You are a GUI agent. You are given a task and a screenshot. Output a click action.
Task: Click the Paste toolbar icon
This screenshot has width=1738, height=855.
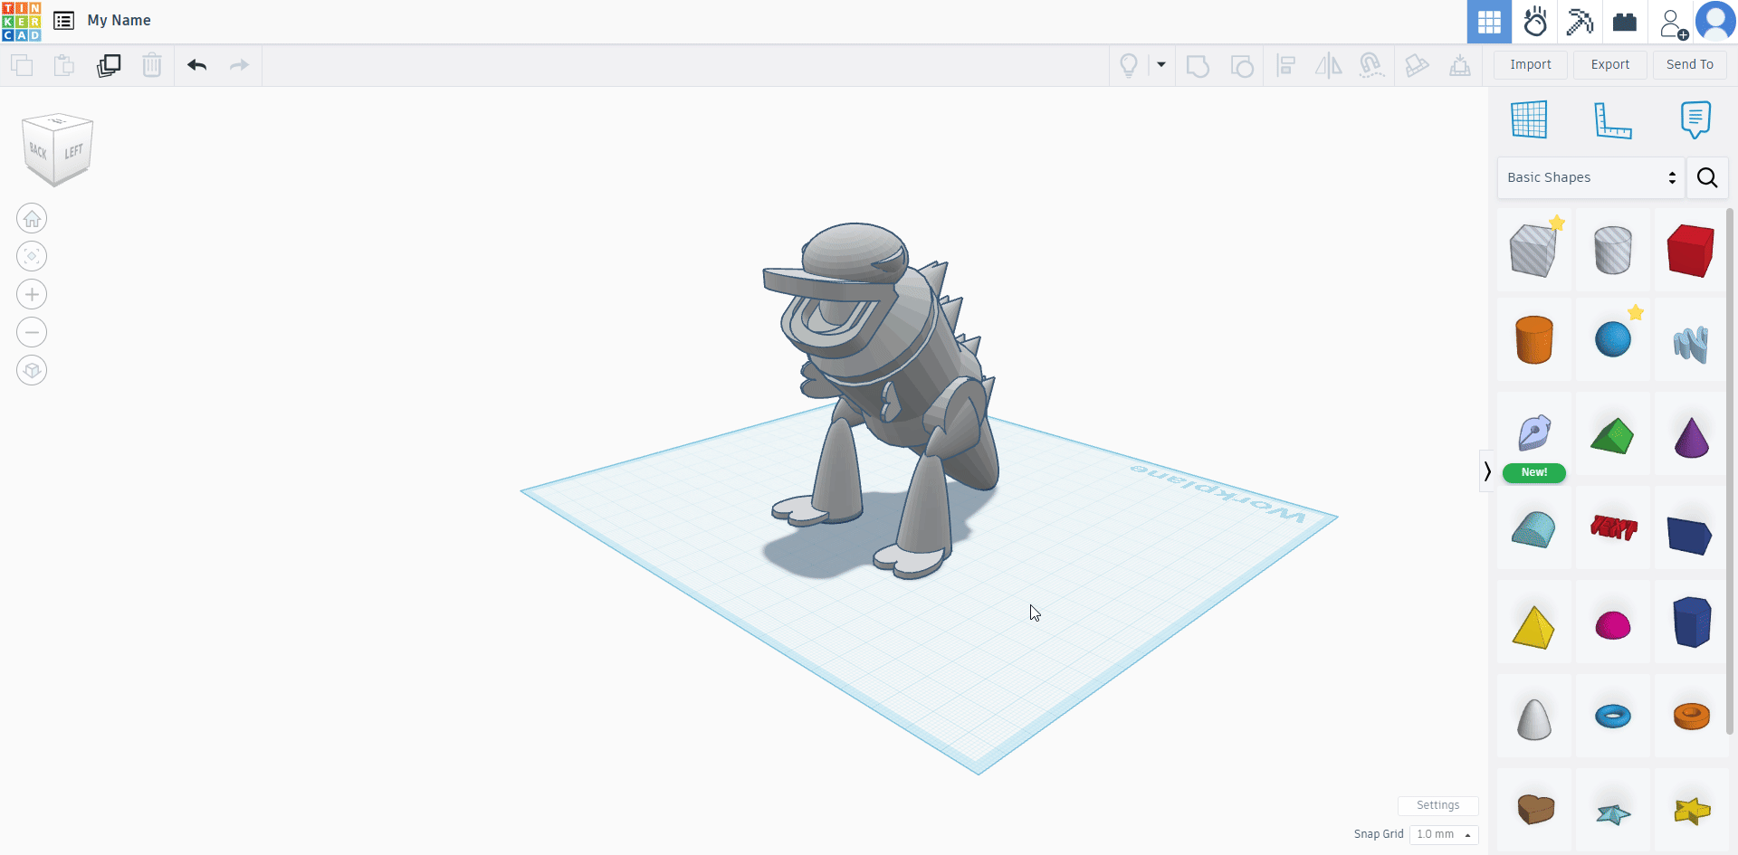63,65
